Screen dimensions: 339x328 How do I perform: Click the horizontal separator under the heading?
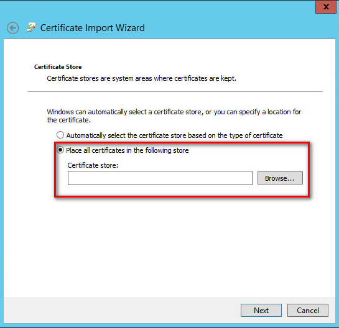click(x=175, y=92)
